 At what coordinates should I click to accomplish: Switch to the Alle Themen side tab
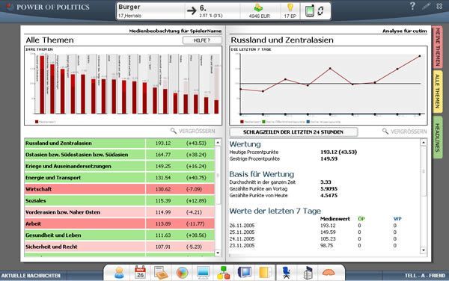click(x=437, y=91)
